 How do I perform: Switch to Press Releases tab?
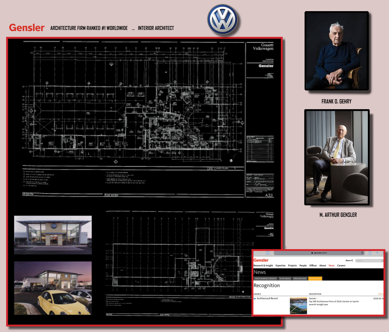click(300, 279)
